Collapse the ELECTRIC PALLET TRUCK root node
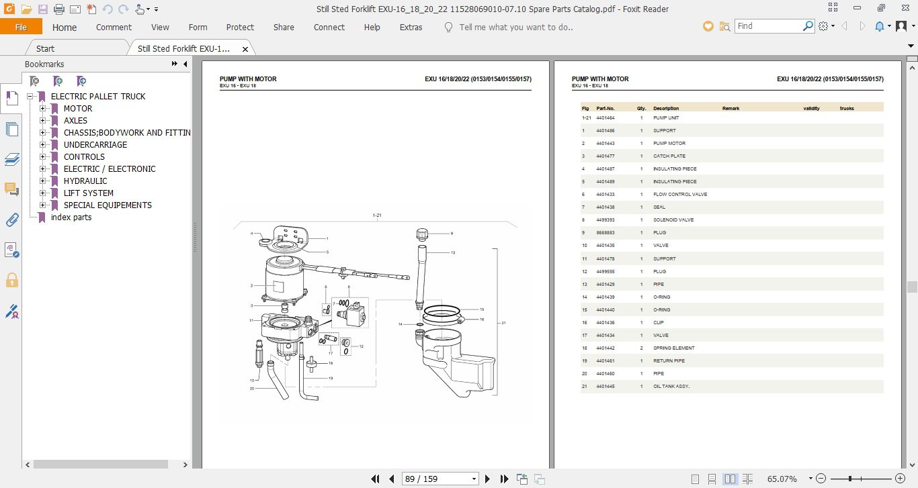Viewport: 918px width, 488px height. pyautogui.click(x=30, y=97)
